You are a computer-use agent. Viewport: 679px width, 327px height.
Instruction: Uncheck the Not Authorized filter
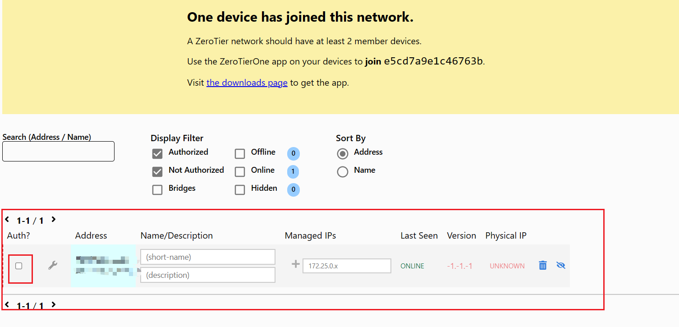pos(157,172)
